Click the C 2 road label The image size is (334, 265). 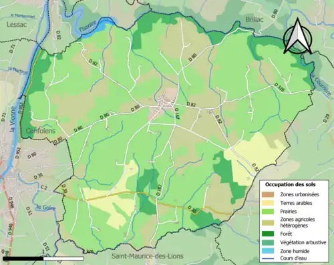click(44, 188)
